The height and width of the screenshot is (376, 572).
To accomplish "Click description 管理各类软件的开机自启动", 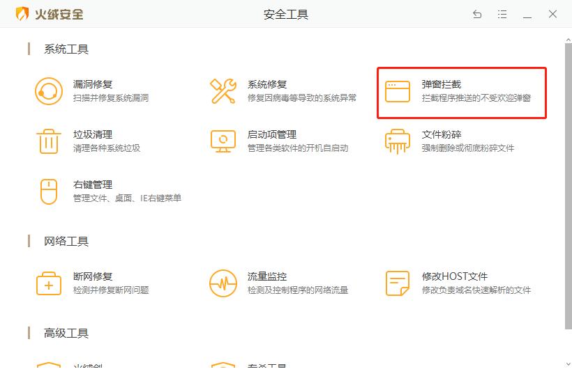I will 298,148.
